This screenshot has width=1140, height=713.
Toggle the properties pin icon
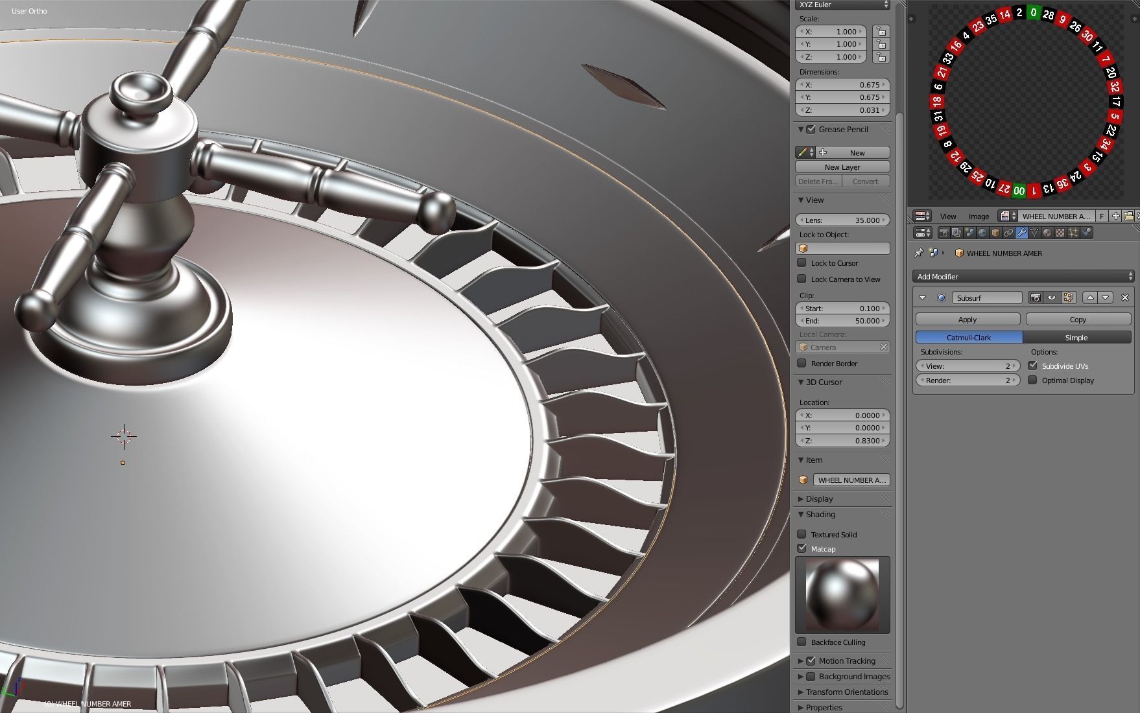(918, 253)
